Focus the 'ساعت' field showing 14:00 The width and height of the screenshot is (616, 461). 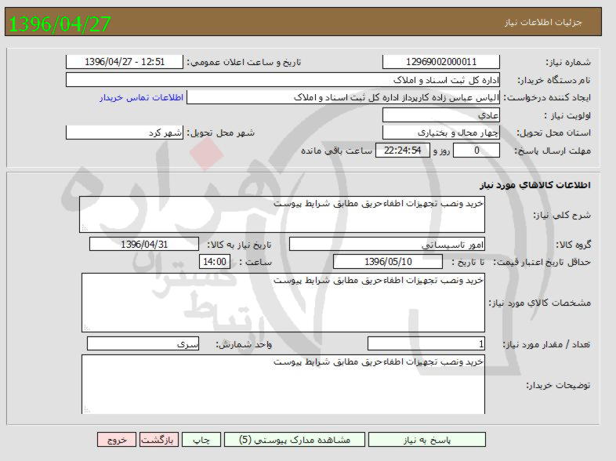[x=215, y=261]
